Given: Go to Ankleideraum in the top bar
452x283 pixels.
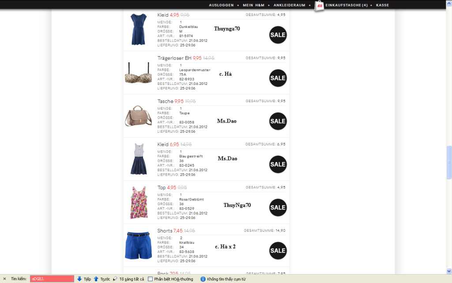Looking at the screenshot, I should coord(290,5).
